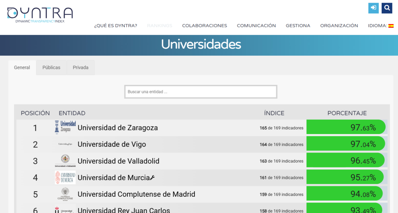
Task: Click the Universidad de Valladolid logo
Action: pyautogui.click(x=65, y=161)
